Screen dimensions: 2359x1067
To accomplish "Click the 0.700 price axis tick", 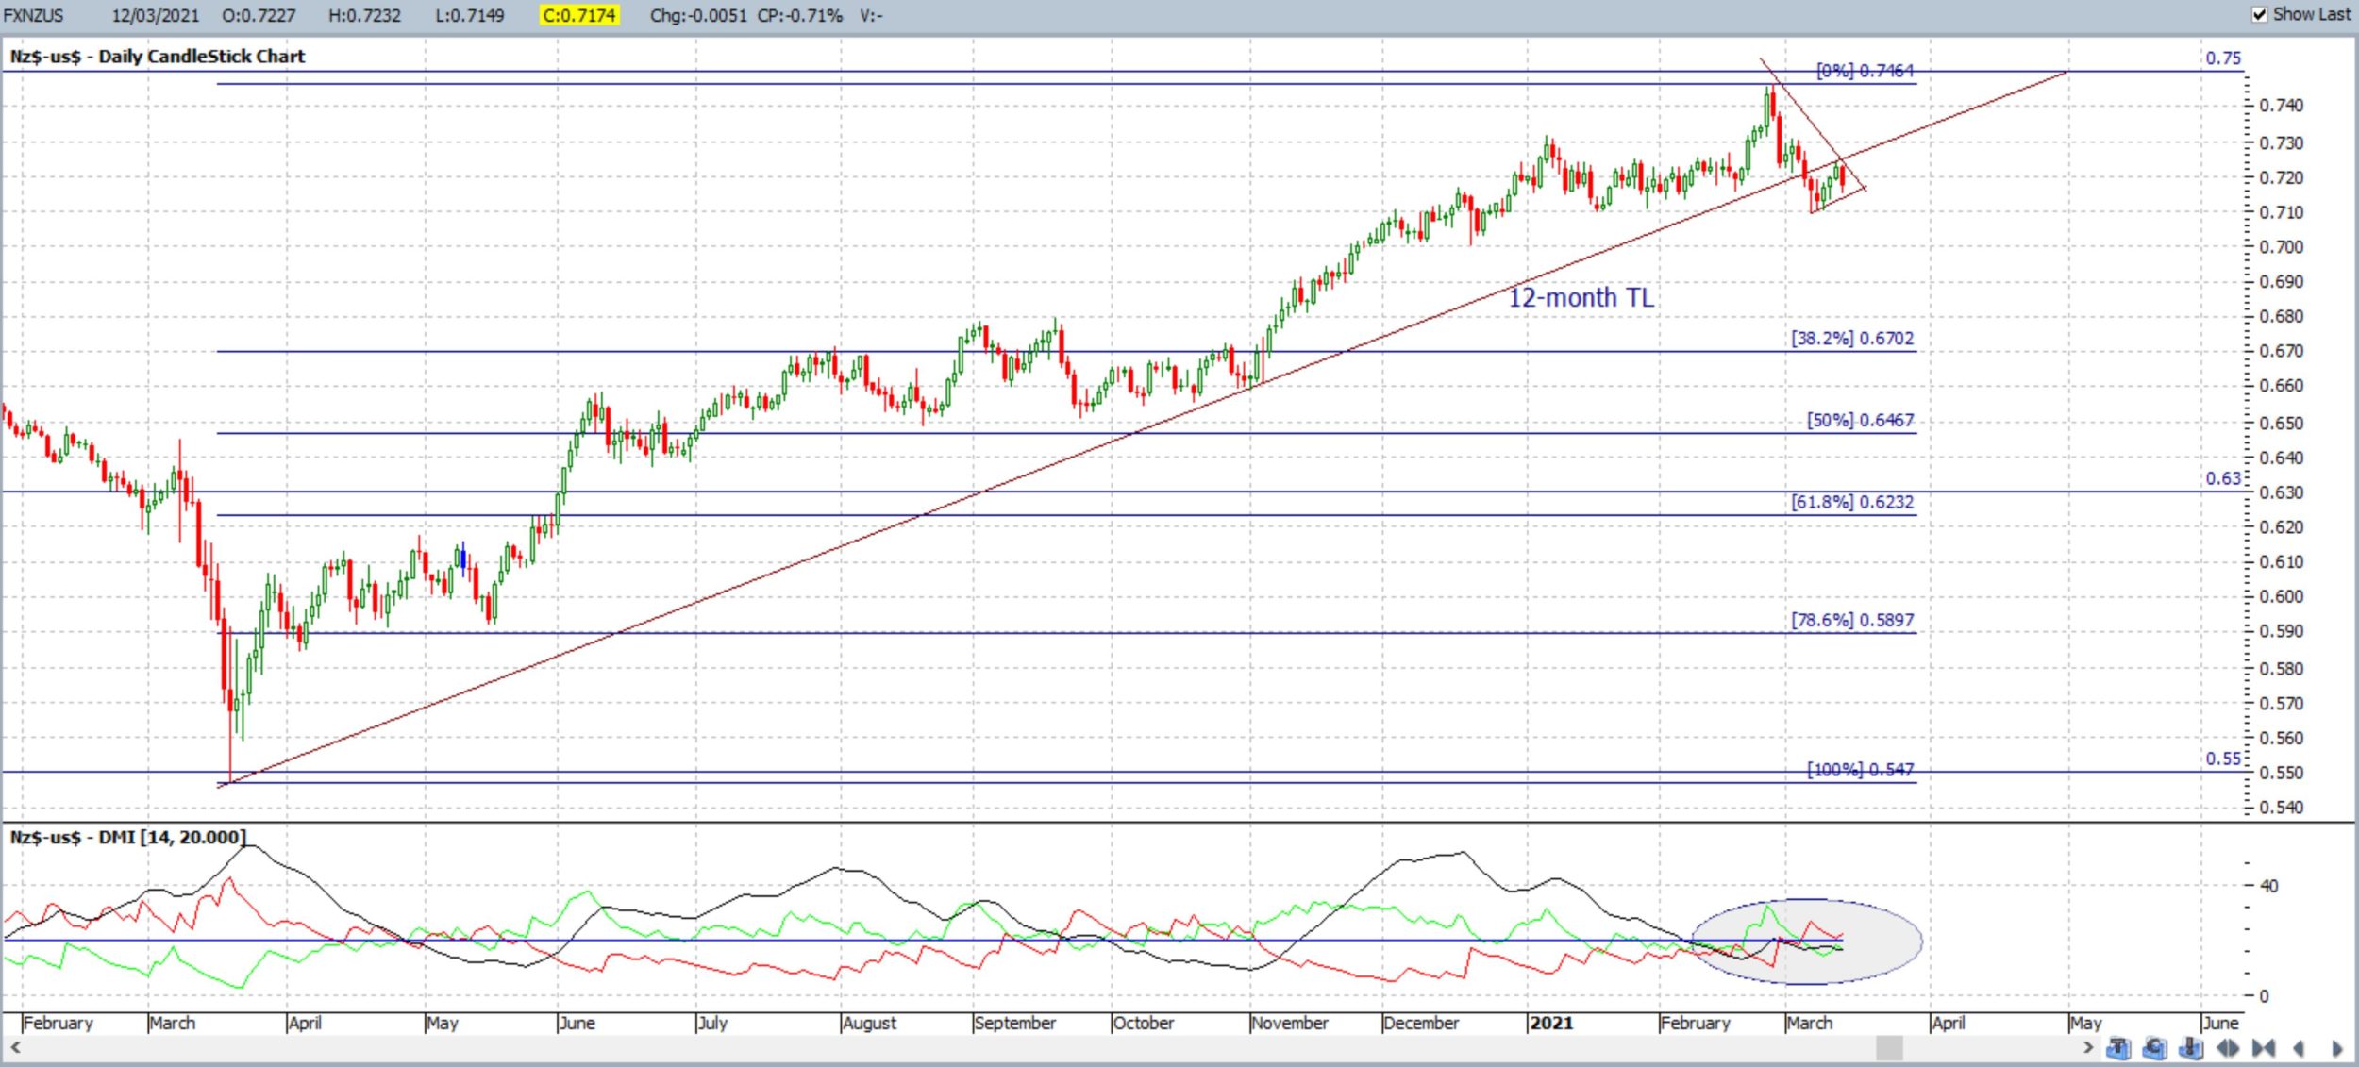I will 2281,247.
